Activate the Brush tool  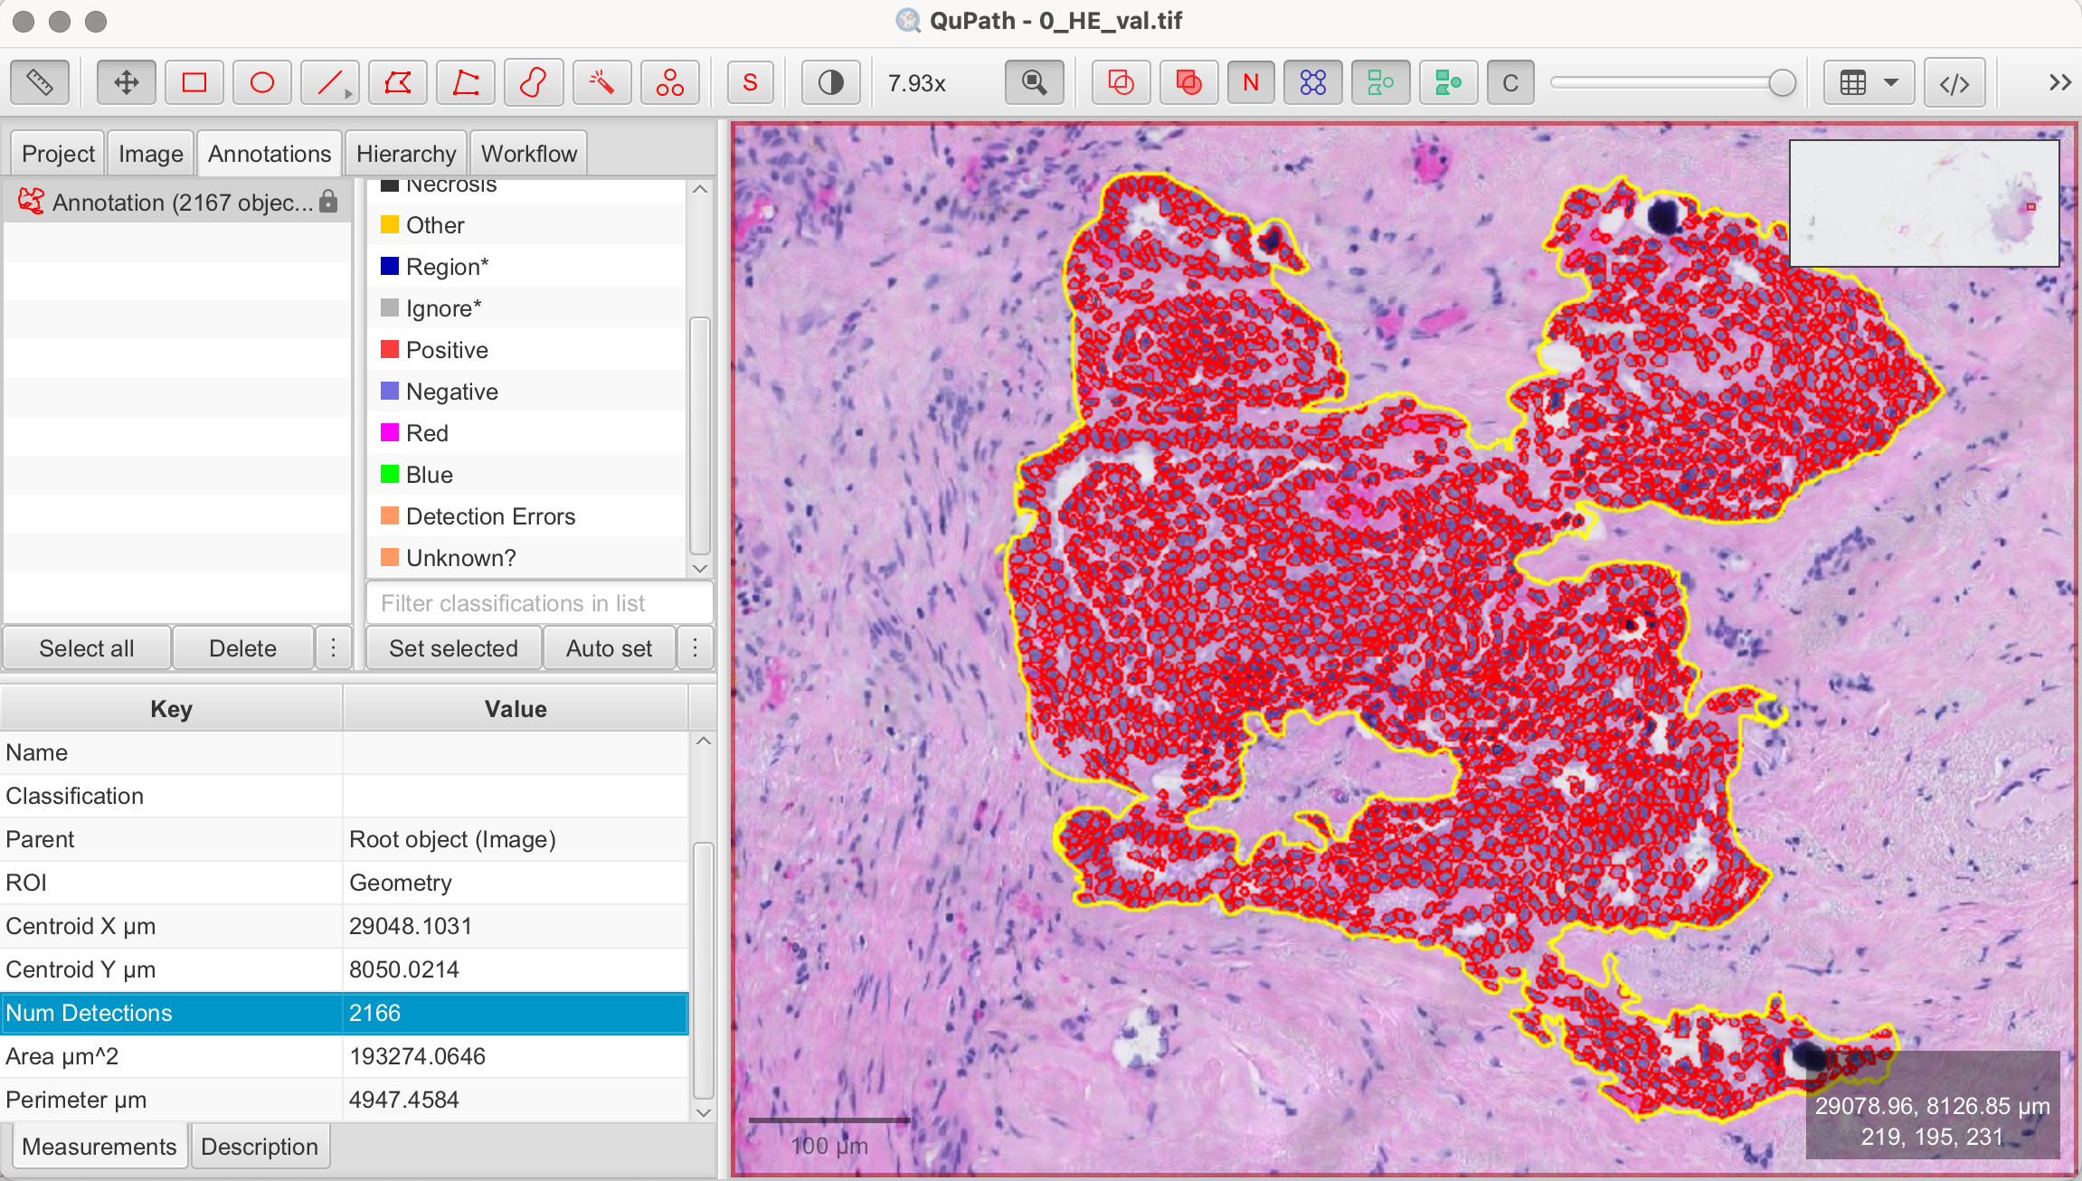tap(533, 81)
